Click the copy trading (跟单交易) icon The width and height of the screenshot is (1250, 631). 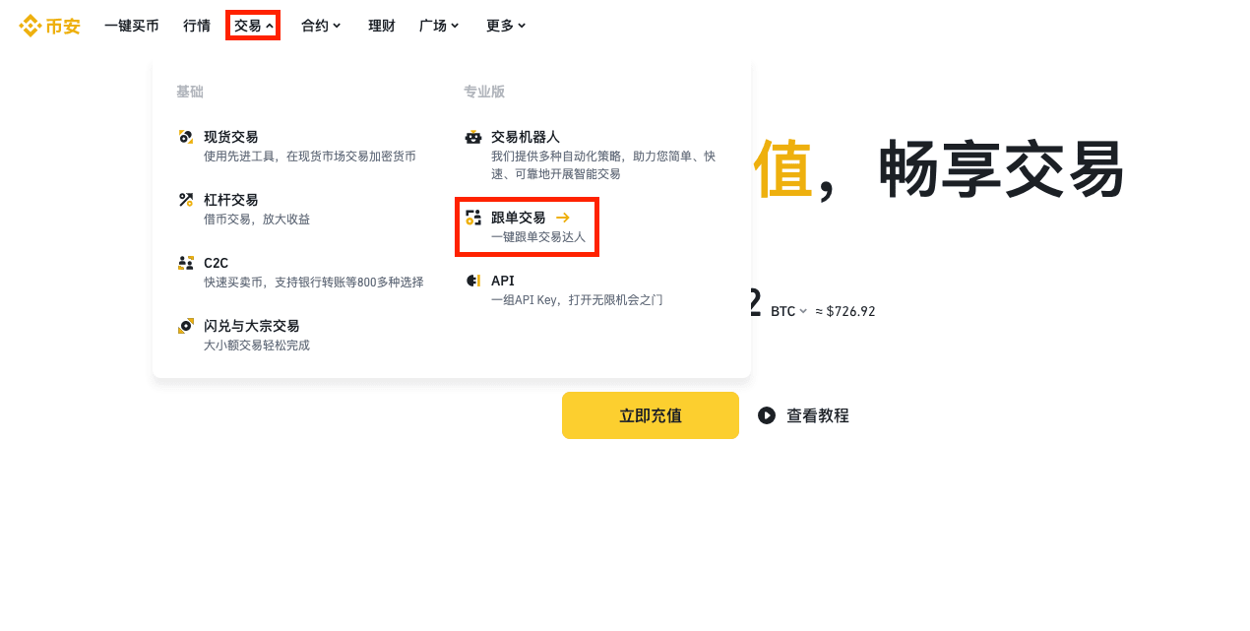coord(473,218)
